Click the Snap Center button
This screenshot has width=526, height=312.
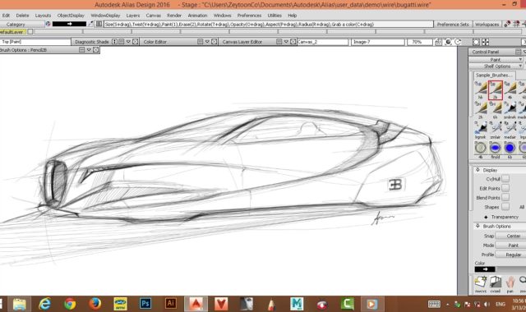[x=511, y=236]
